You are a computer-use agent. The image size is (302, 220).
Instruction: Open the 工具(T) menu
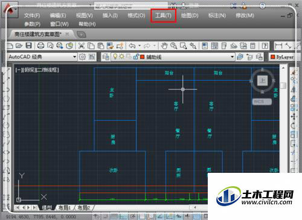click(x=163, y=15)
